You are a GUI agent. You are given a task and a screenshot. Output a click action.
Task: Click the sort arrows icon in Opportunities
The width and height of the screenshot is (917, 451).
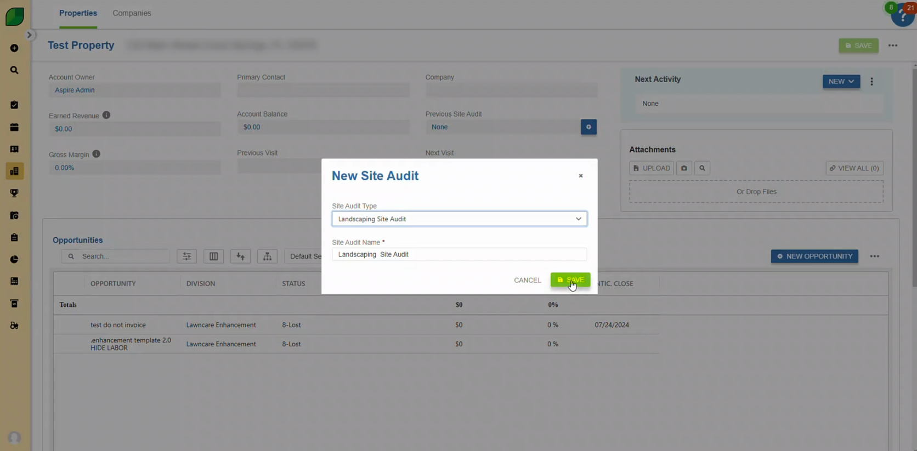pos(240,256)
